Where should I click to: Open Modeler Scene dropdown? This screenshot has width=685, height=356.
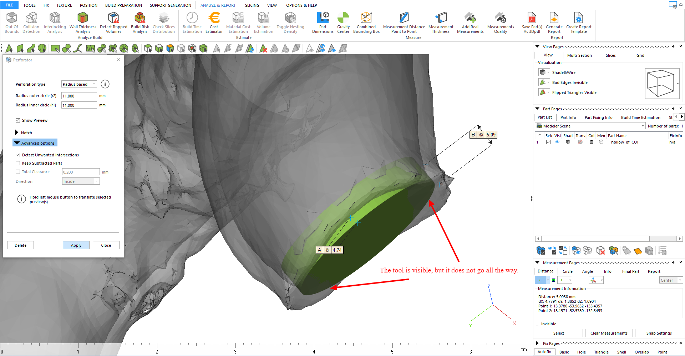pyautogui.click(x=590, y=126)
